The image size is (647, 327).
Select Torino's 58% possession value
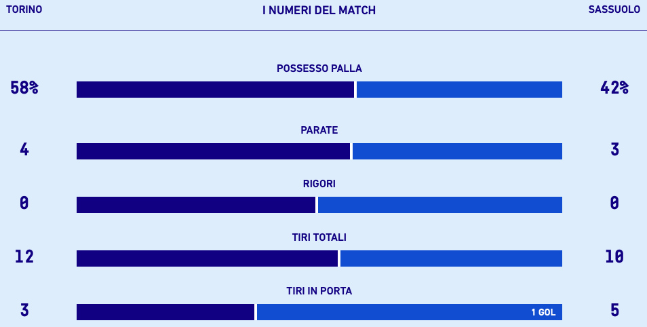click(24, 88)
